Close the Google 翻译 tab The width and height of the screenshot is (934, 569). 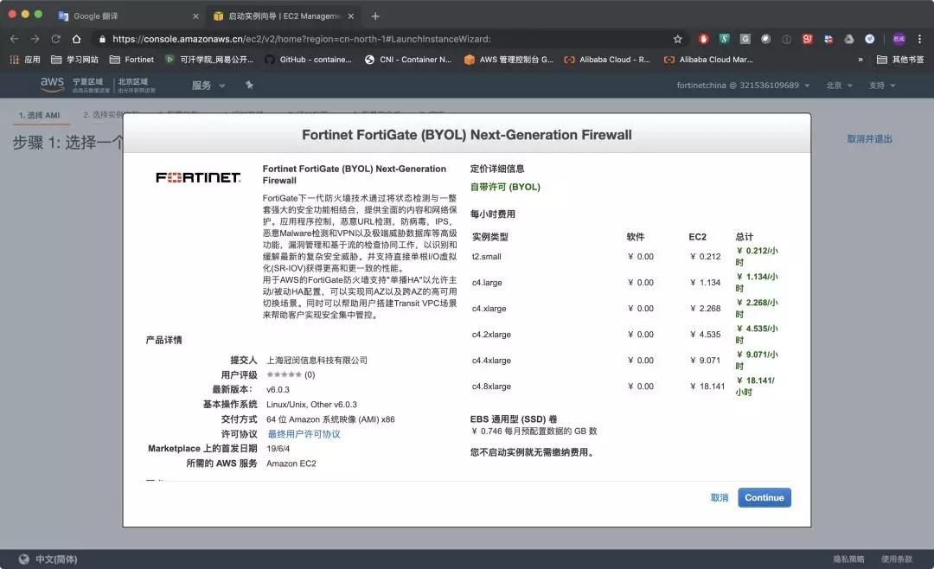click(x=195, y=16)
